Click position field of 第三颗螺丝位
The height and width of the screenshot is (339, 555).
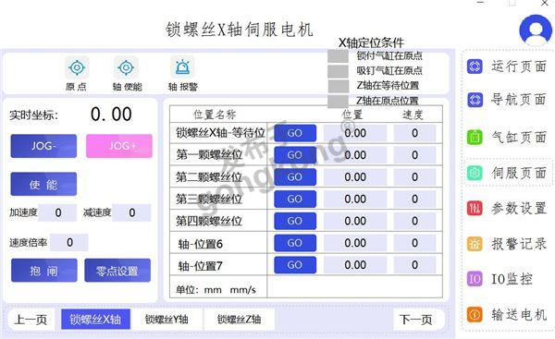coord(355,199)
